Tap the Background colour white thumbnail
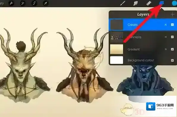This screenshot has height=117, width=177. pos(116,60)
